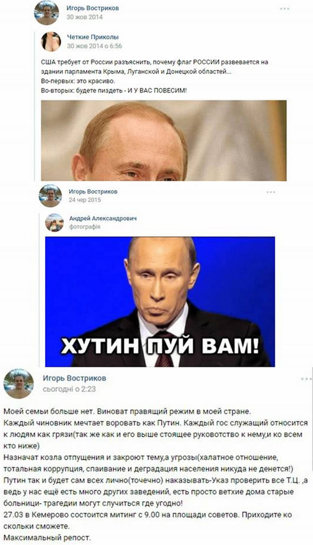Expand options menu of 24 чер 2015 post

[271, 192]
